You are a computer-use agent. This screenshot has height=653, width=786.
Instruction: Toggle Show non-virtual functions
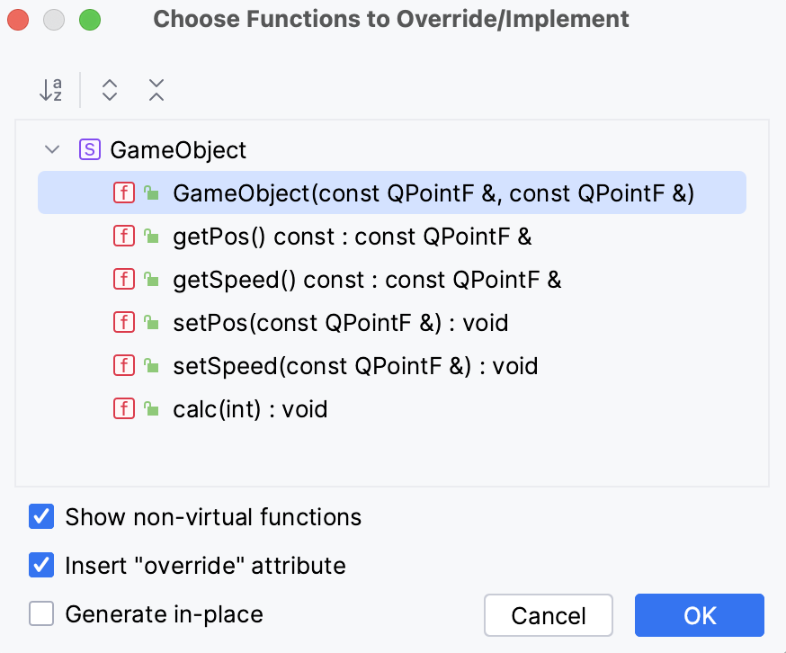(x=40, y=516)
